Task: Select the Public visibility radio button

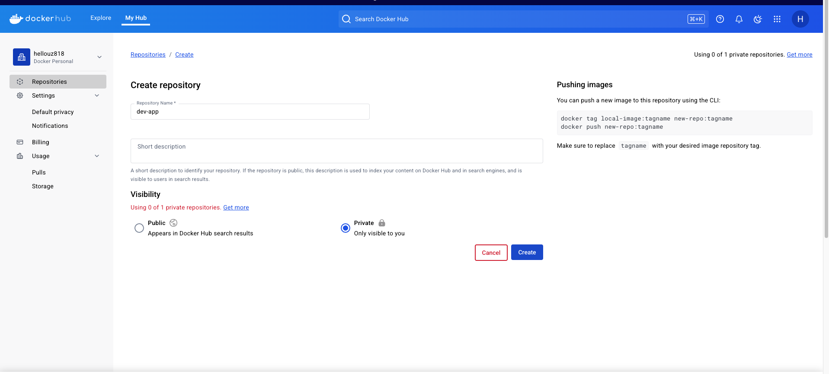Action: (139, 228)
